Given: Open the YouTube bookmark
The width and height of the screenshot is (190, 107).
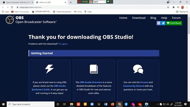Looking at the screenshot, I should click(x=20, y=12).
